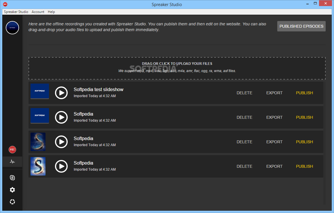Select the title text 'Softpedia test slideshow'
The image size is (334, 213).
[x=98, y=90]
